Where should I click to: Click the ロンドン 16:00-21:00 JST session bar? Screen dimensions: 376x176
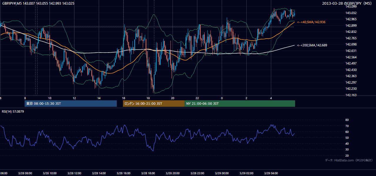pos(154,104)
